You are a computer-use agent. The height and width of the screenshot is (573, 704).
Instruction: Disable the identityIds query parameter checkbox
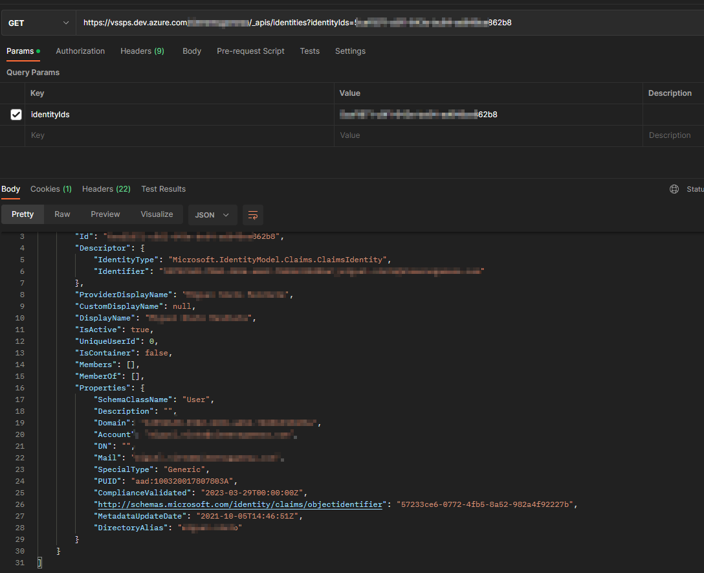(x=15, y=114)
